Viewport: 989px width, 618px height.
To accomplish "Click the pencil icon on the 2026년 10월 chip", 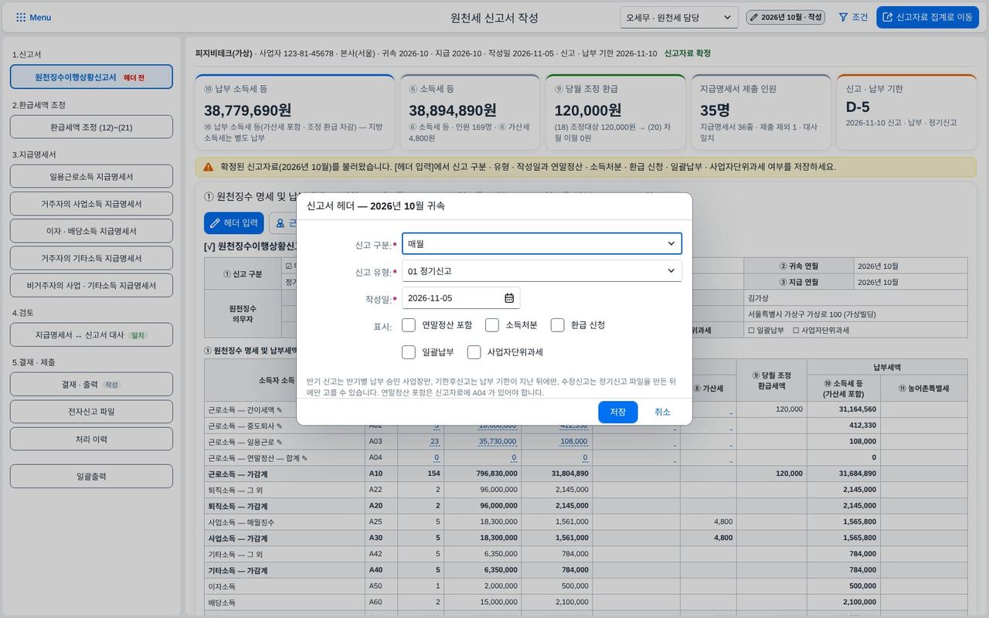I will click(x=753, y=17).
